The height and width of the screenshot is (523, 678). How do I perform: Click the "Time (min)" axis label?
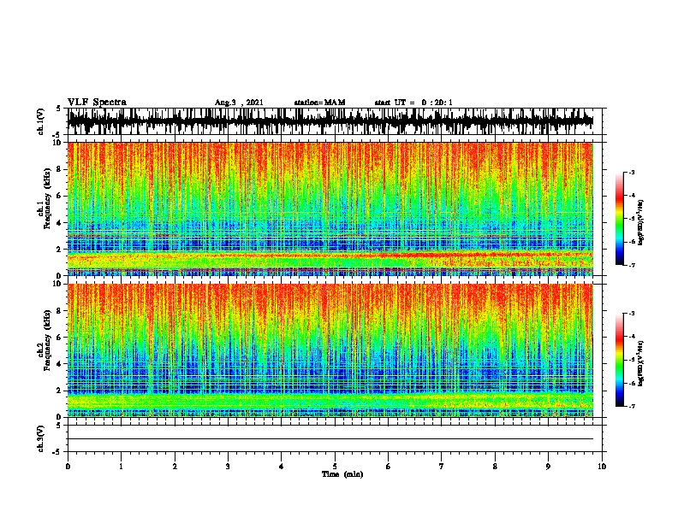[x=342, y=474]
